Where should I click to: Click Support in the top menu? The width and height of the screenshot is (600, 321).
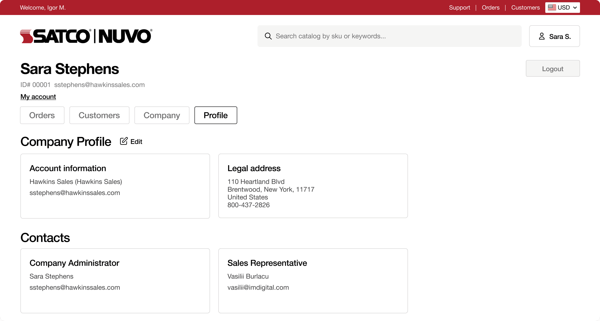click(x=459, y=7)
